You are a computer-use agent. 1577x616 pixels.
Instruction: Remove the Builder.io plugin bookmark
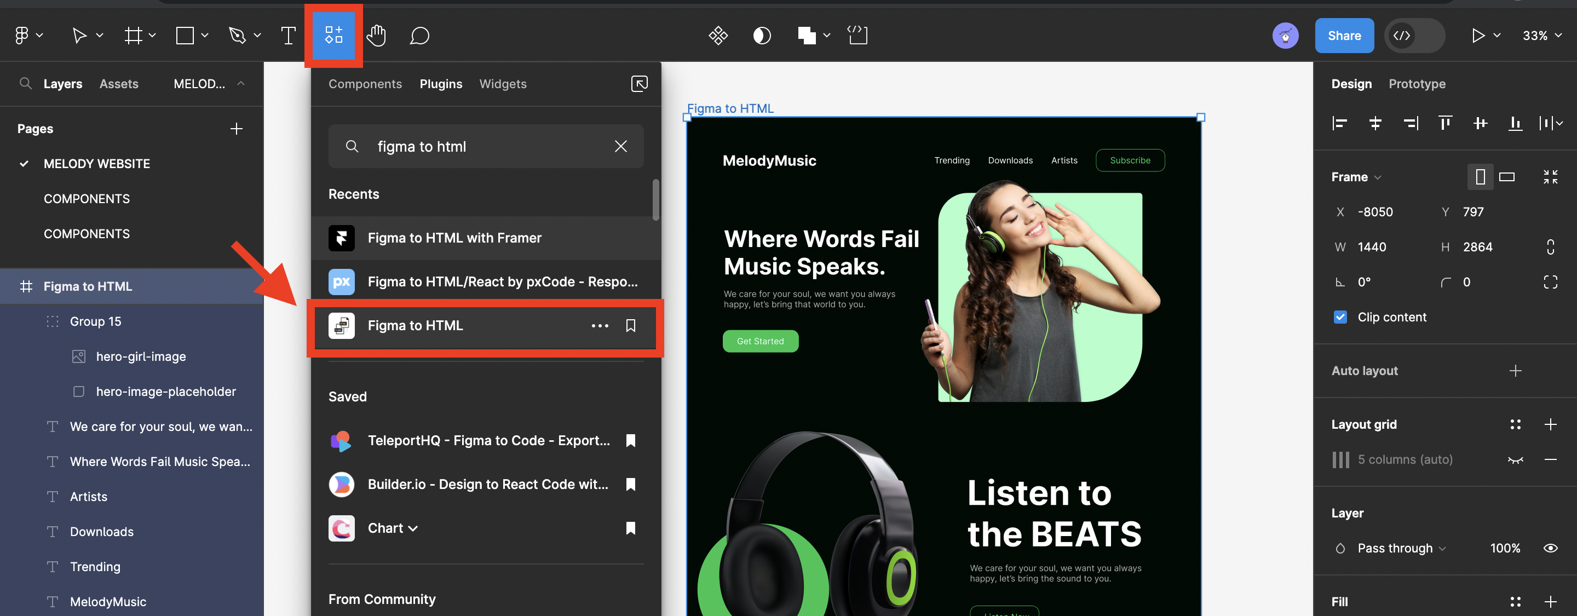[x=631, y=485]
